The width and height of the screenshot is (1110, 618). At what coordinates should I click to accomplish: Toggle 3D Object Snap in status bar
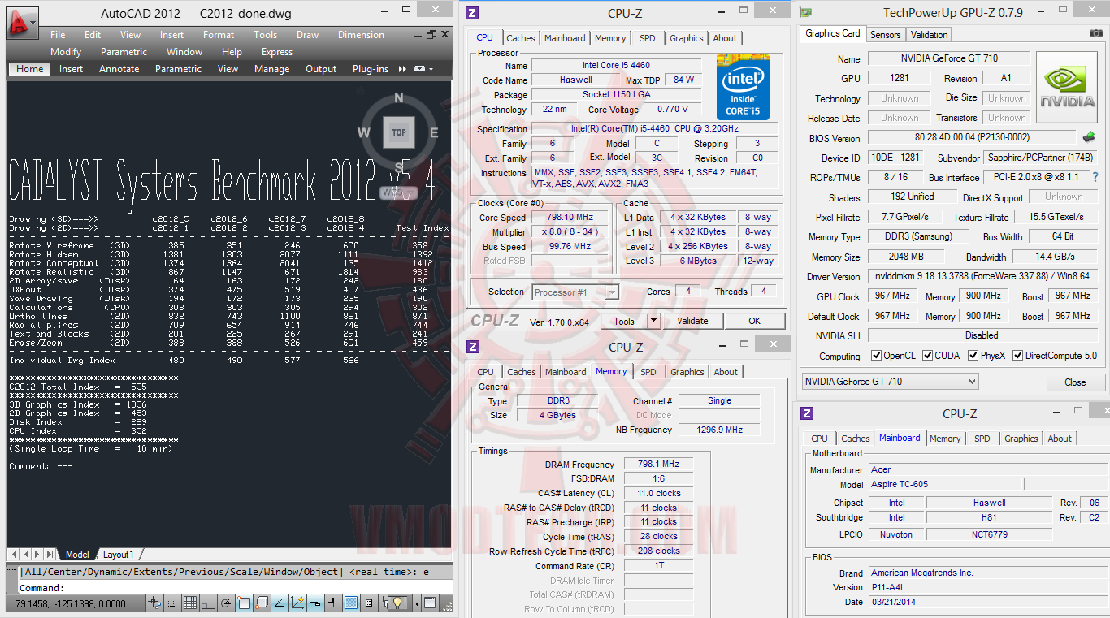pos(262,603)
